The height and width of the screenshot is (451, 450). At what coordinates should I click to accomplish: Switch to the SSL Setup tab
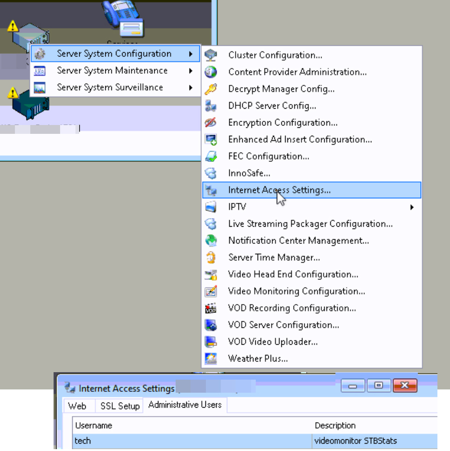120,406
